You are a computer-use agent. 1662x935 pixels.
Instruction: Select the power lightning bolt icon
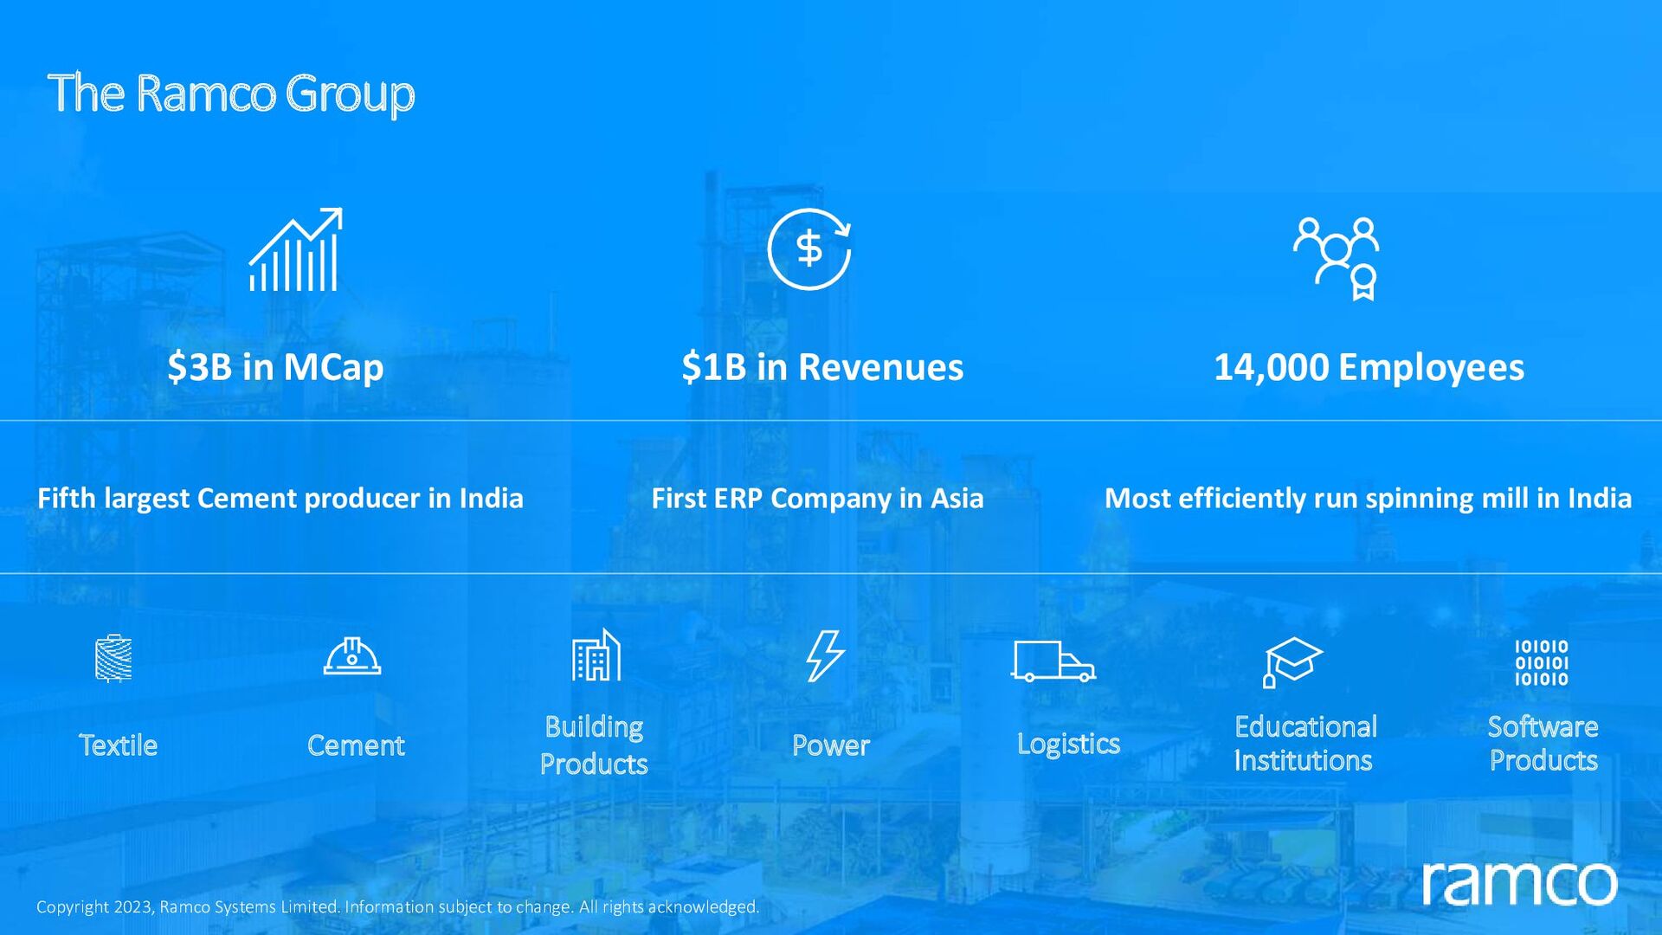[x=825, y=655]
